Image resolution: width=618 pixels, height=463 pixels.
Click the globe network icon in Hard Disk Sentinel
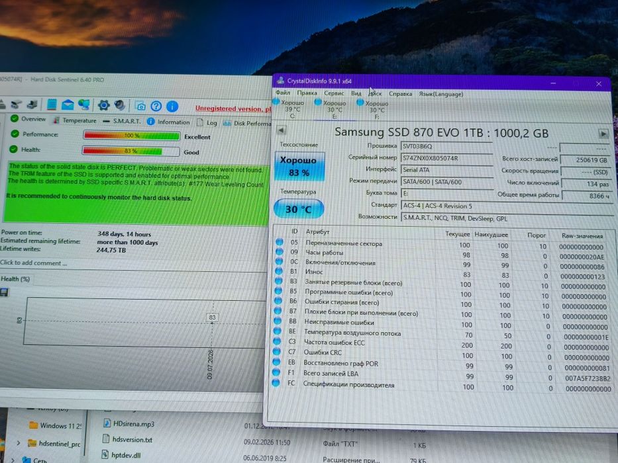point(83,105)
